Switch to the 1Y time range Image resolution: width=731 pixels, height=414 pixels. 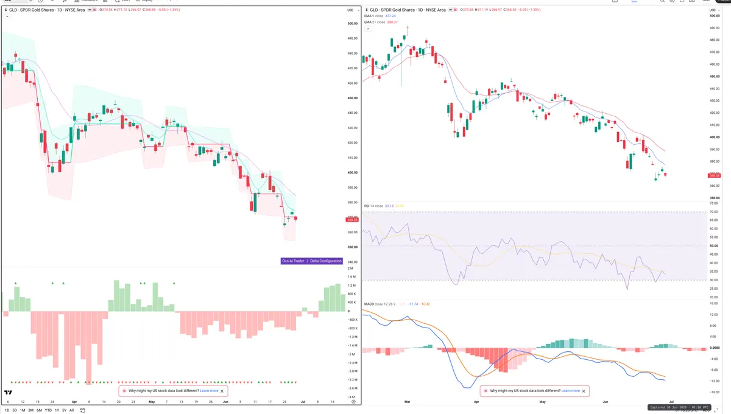(x=57, y=410)
